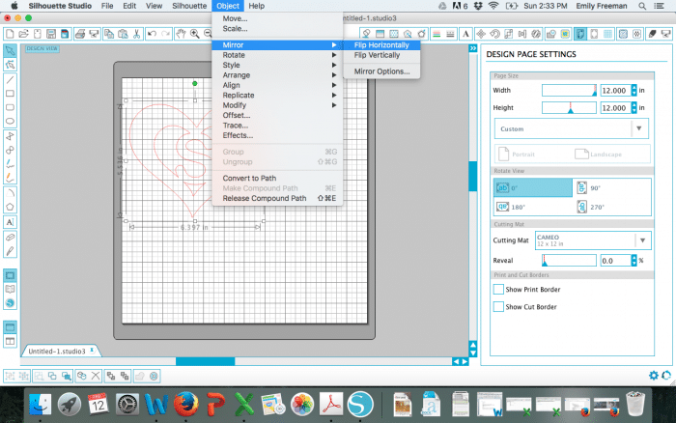Viewport: 676px width, 423px height.
Task: Cut selection with scissors icon
Action: pos(136,34)
